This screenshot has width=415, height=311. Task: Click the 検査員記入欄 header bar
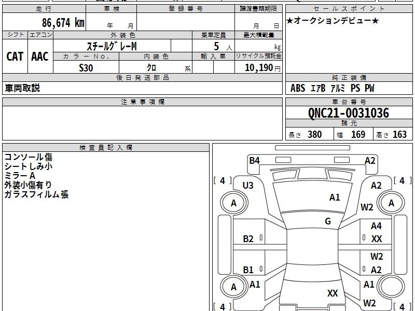coord(106,148)
